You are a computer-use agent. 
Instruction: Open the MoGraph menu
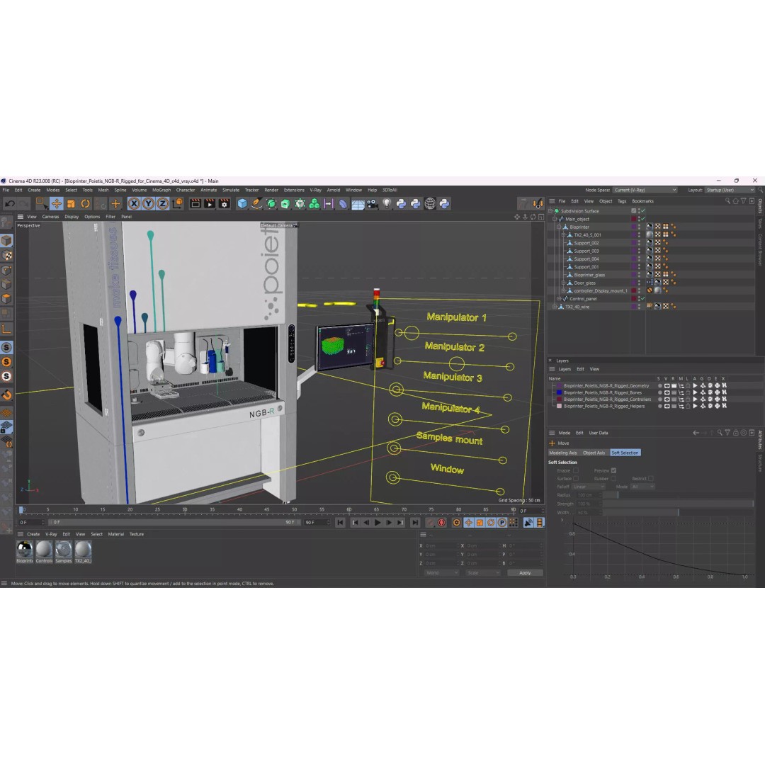click(x=161, y=191)
